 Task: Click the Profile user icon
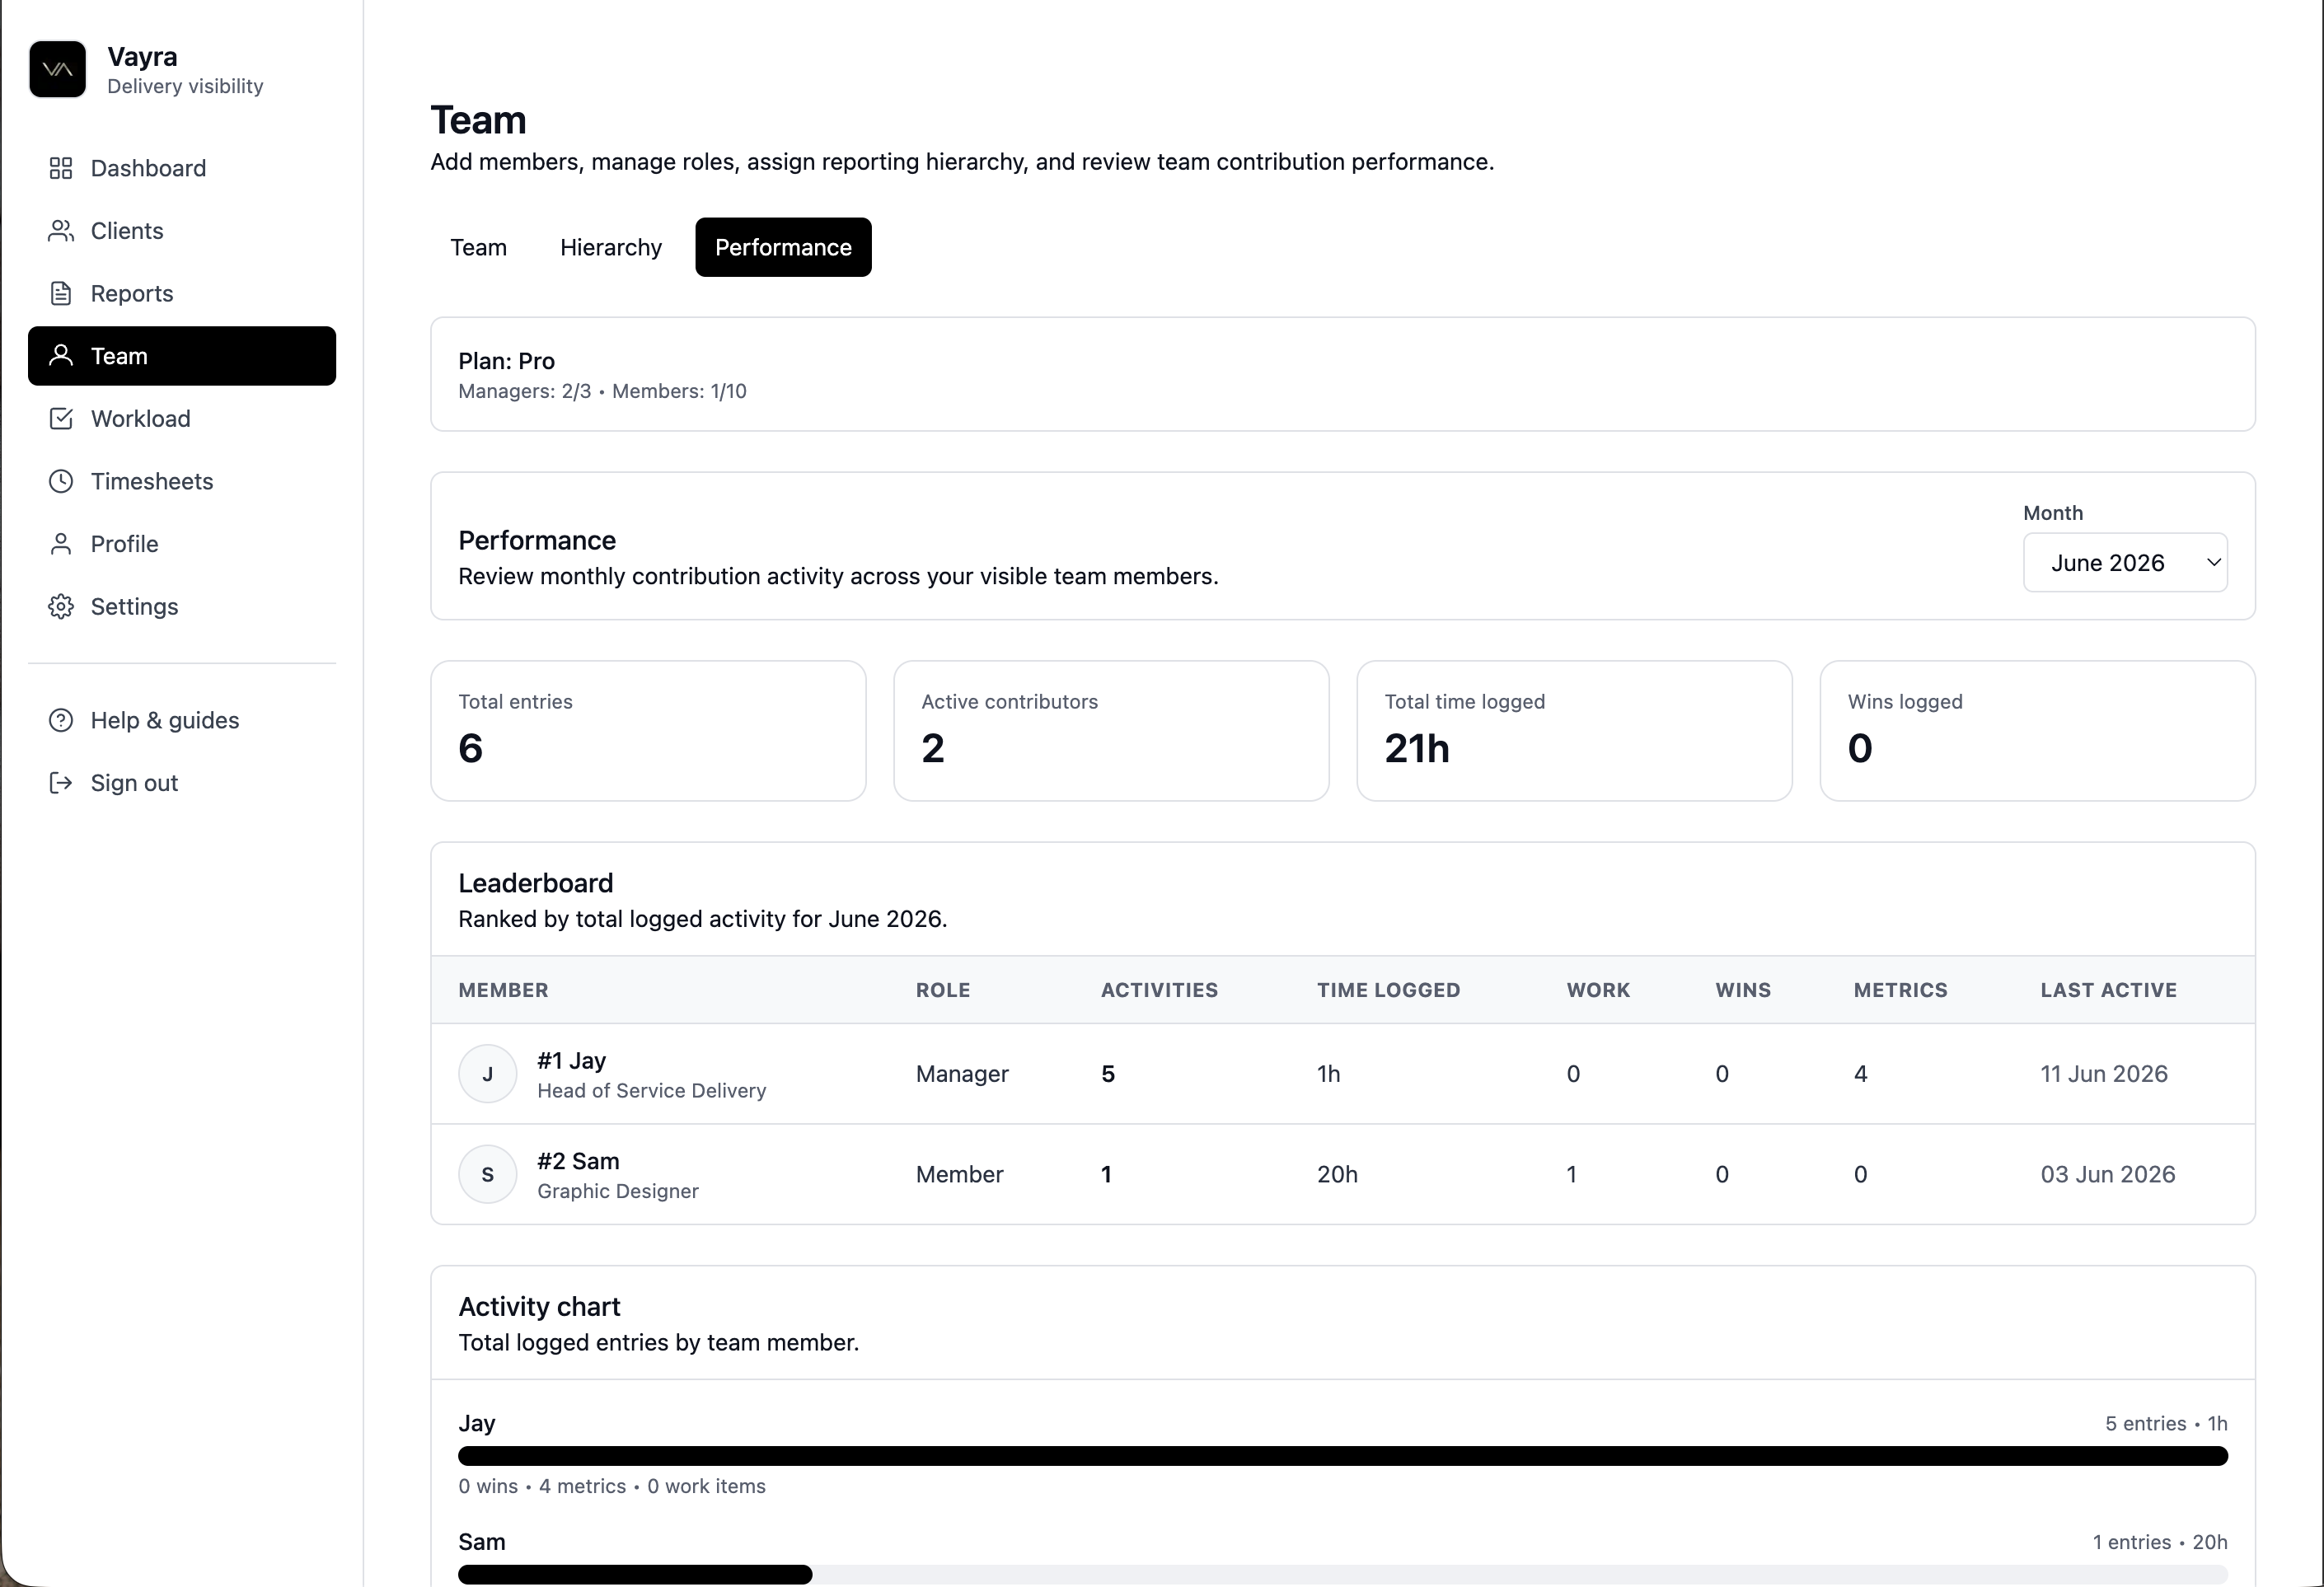click(61, 544)
